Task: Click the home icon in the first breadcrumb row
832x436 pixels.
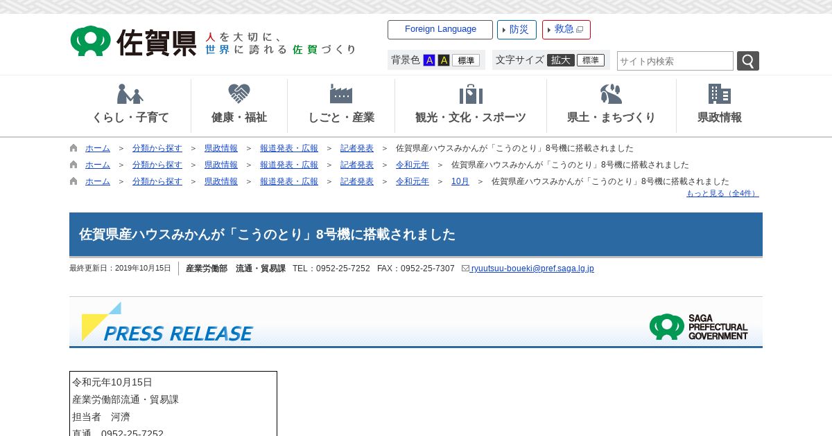Action: click(73, 148)
